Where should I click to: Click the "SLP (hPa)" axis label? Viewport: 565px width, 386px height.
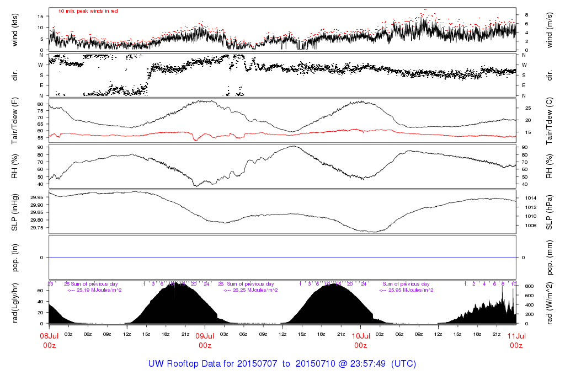pyautogui.click(x=549, y=212)
